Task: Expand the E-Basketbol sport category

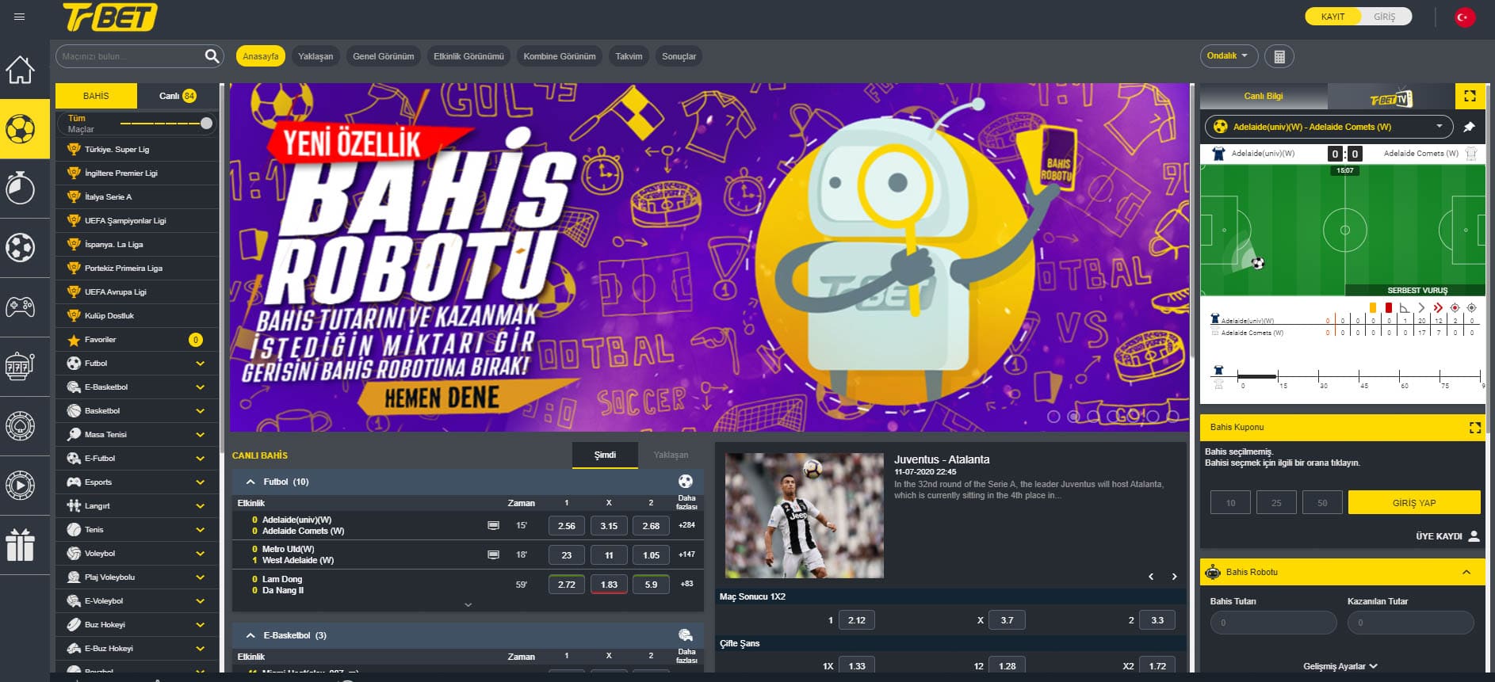Action: click(x=200, y=387)
